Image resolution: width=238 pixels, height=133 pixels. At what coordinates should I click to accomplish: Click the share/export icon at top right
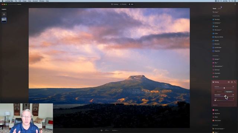tap(235, 4)
